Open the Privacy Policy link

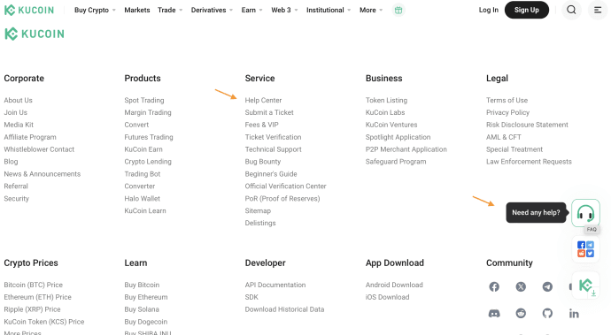(x=507, y=112)
